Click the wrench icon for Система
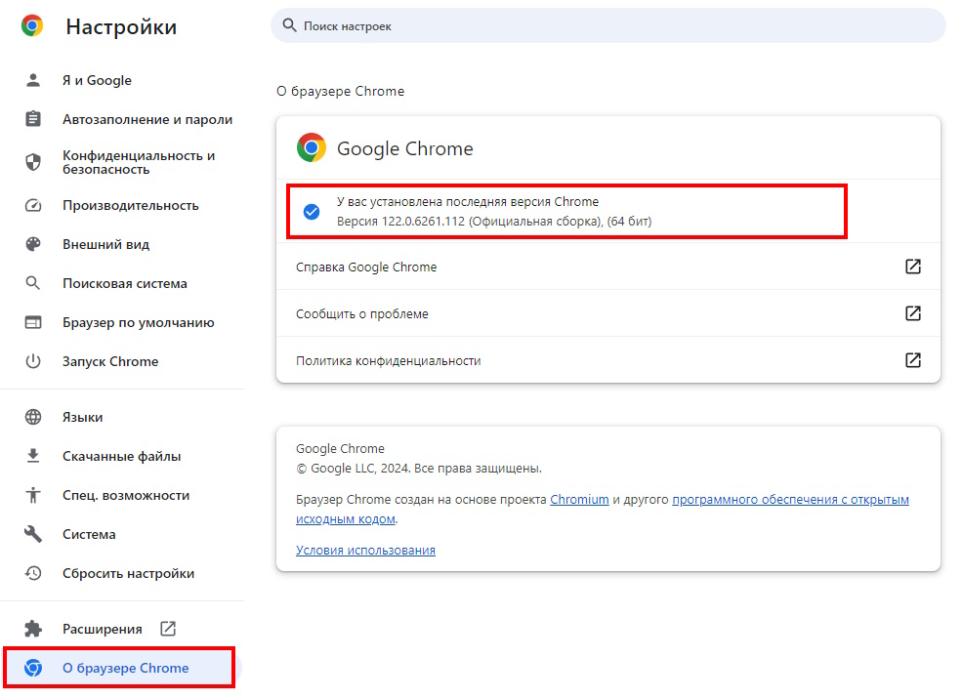The width and height of the screenshot is (963, 699). (x=33, y=534)
